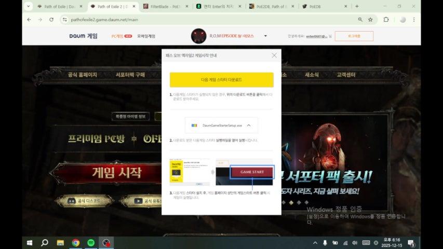
Task: Click the browser page reload icon
Action: click(x=51, y=19)
